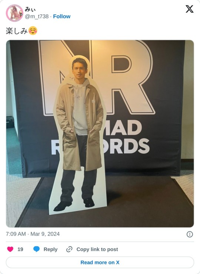Open the info icon beside the date
Viewport: 200px width, 274px height.
click(x=190, y=234)
